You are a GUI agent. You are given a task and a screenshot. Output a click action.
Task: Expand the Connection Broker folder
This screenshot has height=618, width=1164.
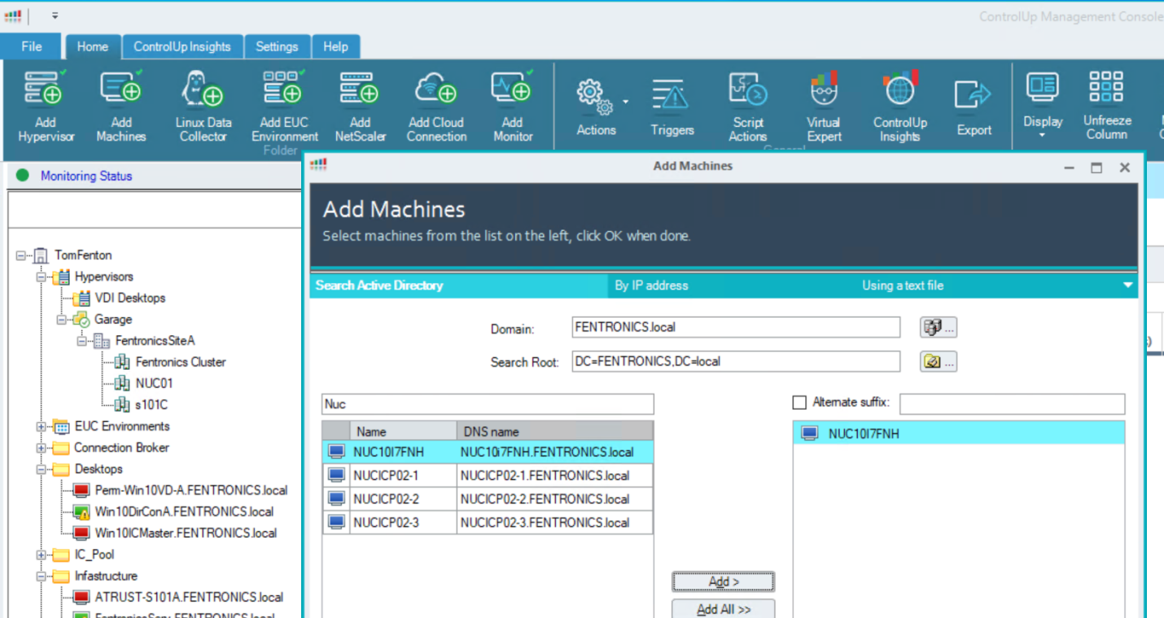[41, 447]
